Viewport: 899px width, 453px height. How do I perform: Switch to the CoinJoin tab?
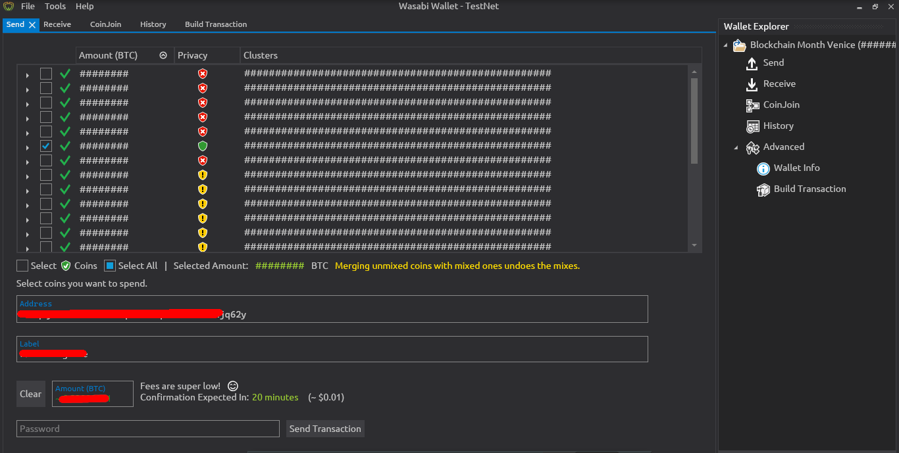[x=106, y=24]
